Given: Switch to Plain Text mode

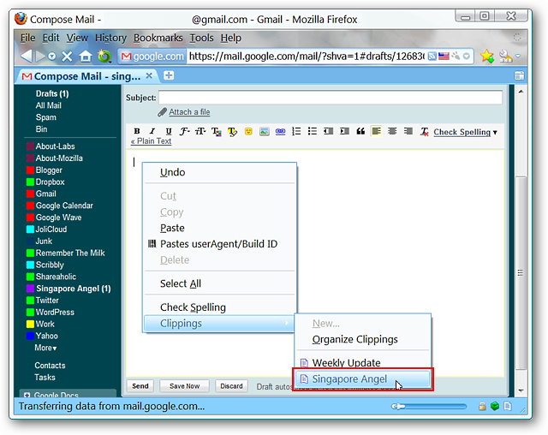Looking at the screenshot, I should point(151,141).
